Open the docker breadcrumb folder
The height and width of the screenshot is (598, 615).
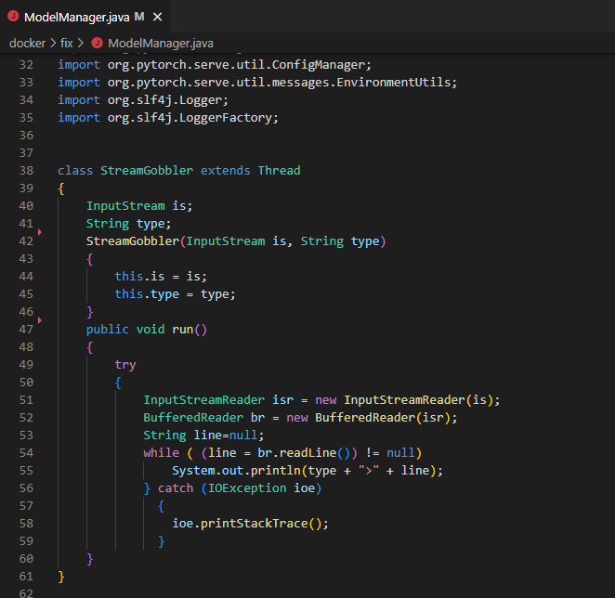(27, 43)
